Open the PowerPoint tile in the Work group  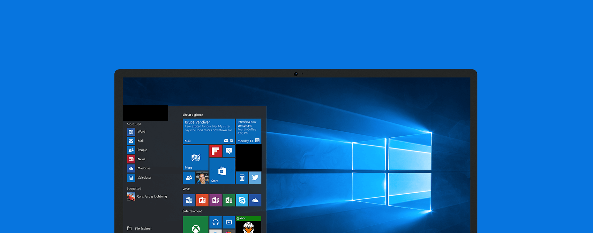pos(202,200)
